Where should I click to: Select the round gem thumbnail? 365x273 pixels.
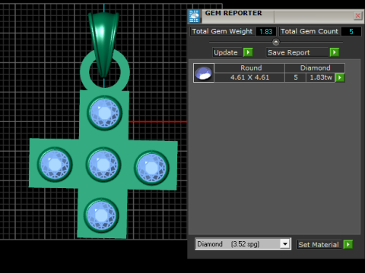coord(204,73)
